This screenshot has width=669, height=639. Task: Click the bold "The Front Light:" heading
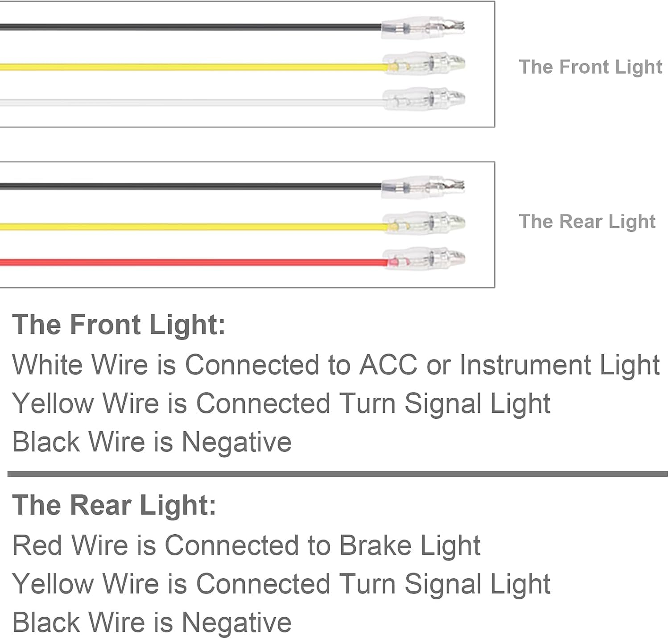click(119, 324)
